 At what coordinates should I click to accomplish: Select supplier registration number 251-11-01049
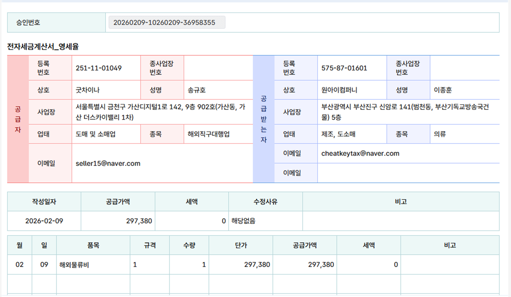coord(98,68)
